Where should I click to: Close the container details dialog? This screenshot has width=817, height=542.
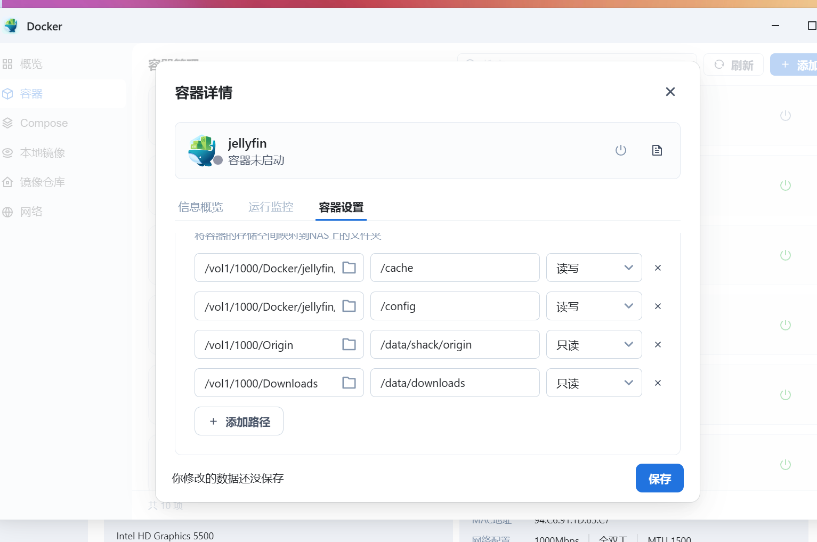tap(670, 92)
